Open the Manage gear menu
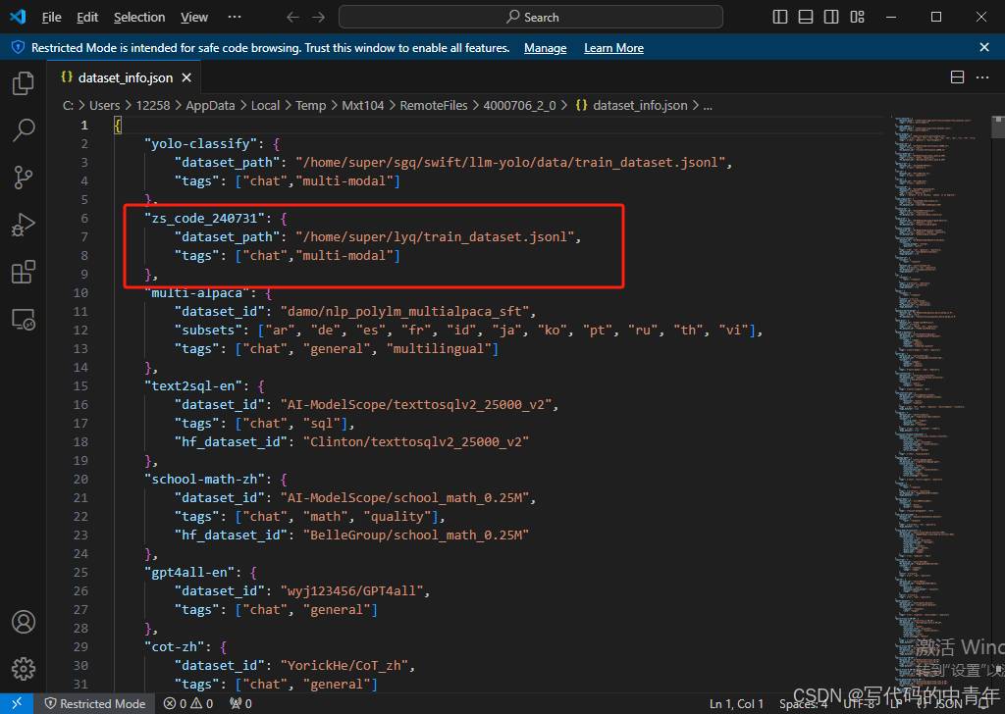 click(24, 669)
